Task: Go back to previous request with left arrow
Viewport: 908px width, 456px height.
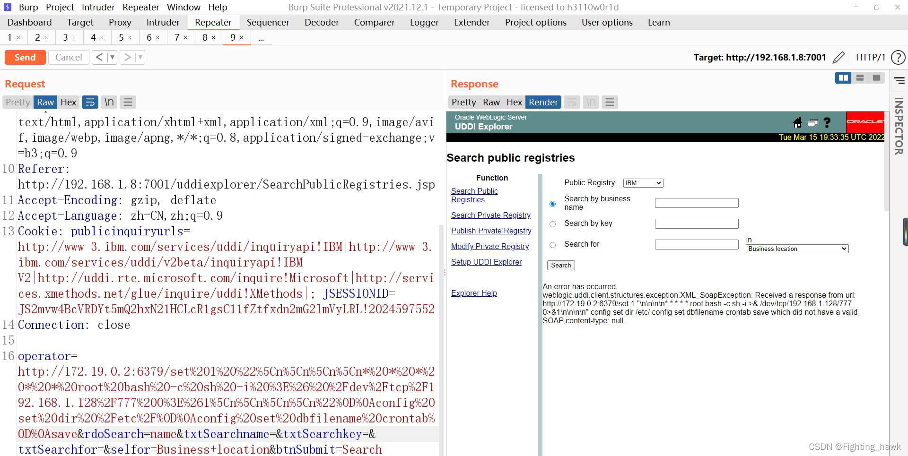Action: click(x=99, y=57)
